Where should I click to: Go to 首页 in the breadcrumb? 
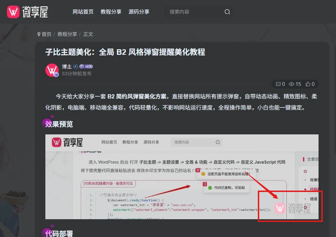46,34
